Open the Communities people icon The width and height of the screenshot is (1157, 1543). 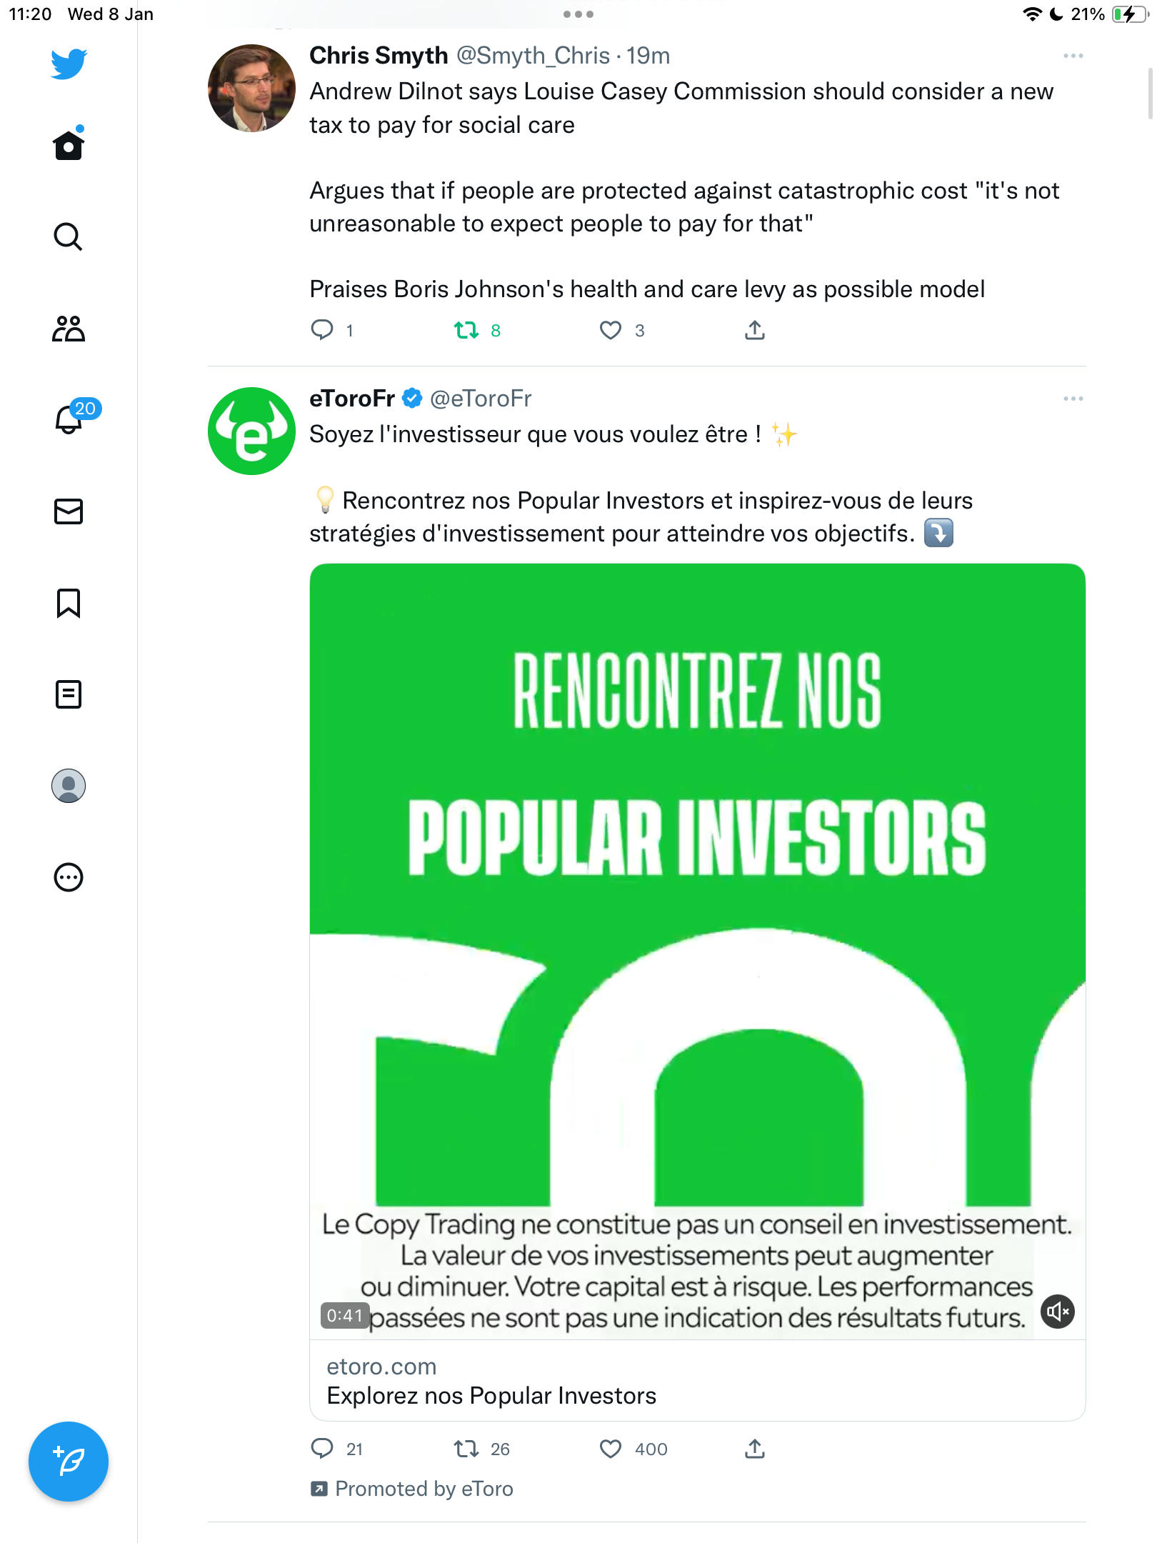coord(69,328)
